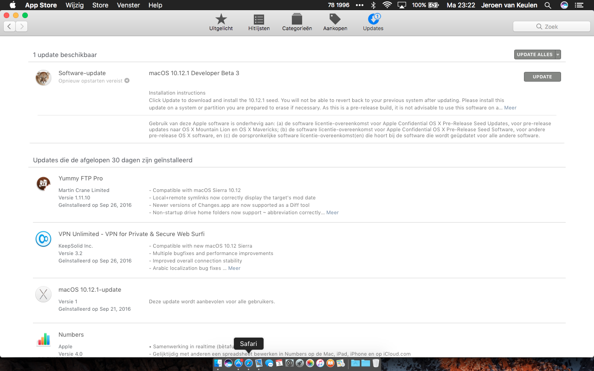Go forward with the right arrow button
This screenshot has height=371, width=594.
click(x=21, y=26)
